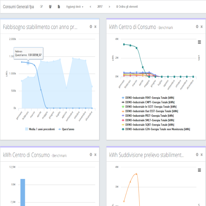Open chart hamburger menu in Suddivisione prelievo chart

pos(200,170)
